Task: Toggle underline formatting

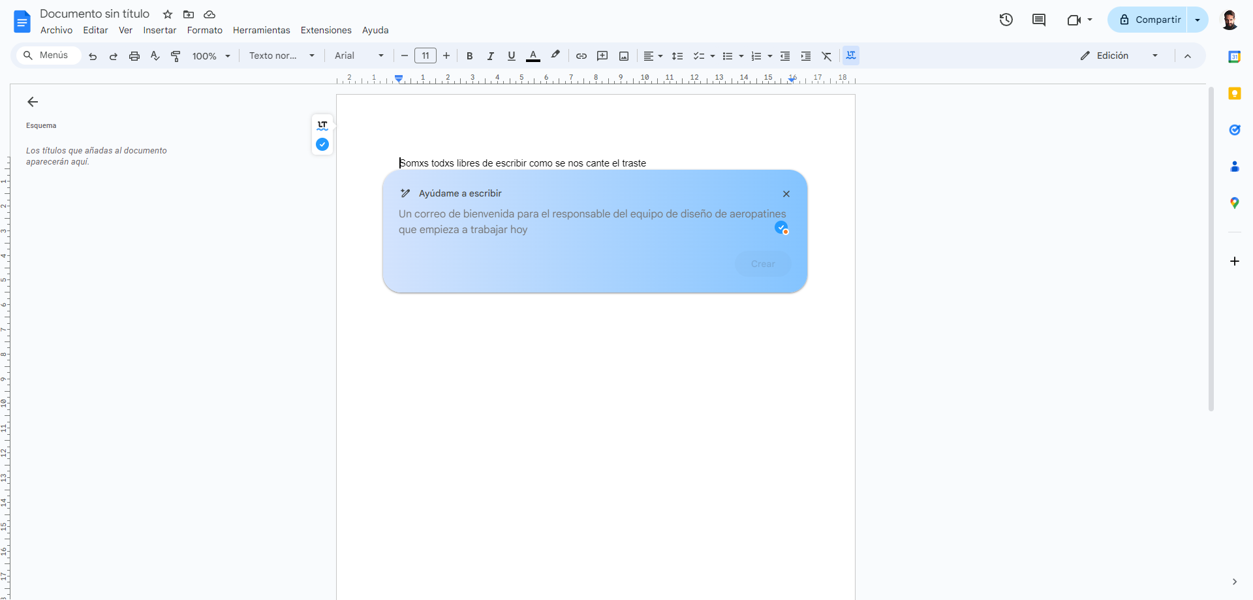Action: point(511,56)
